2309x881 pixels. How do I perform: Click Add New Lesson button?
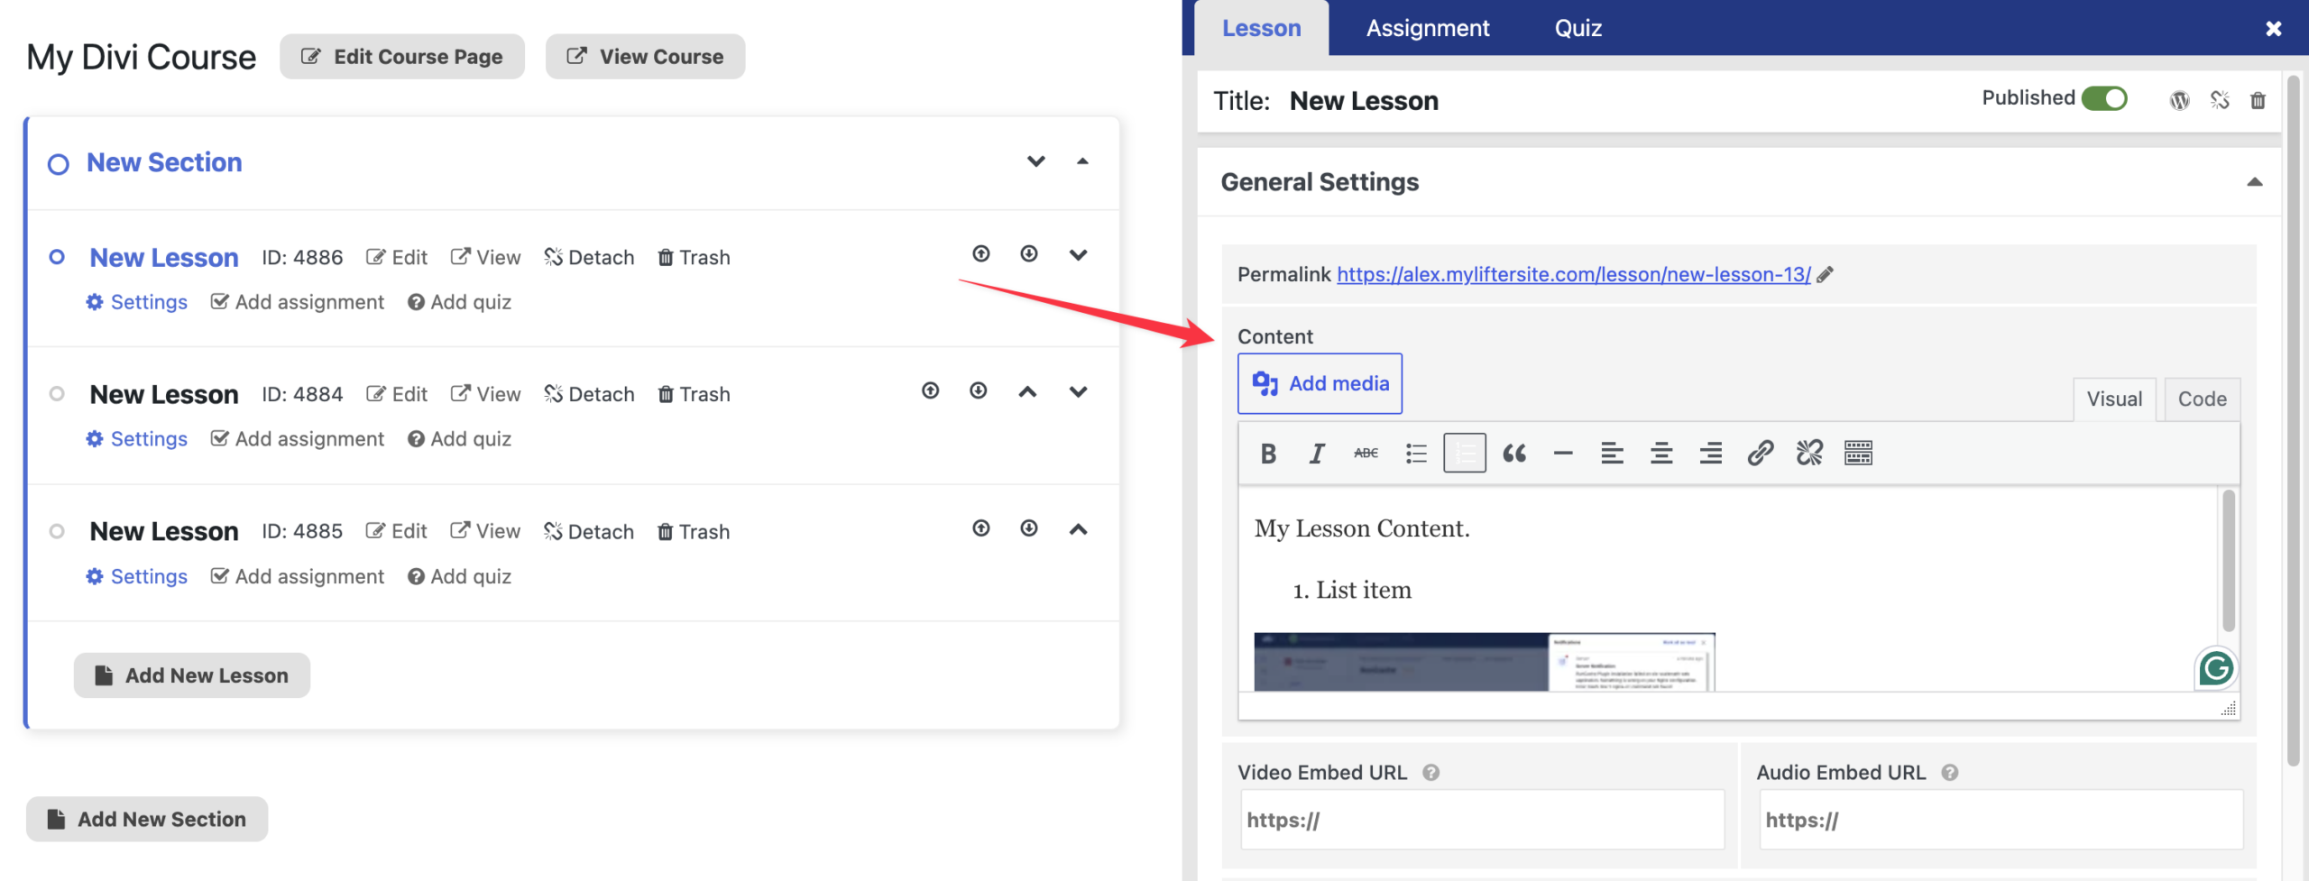[191, 675]
